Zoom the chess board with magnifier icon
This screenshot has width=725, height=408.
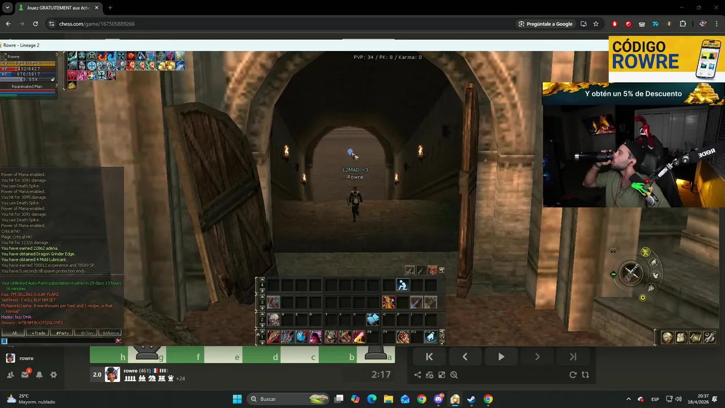[454, 375]
